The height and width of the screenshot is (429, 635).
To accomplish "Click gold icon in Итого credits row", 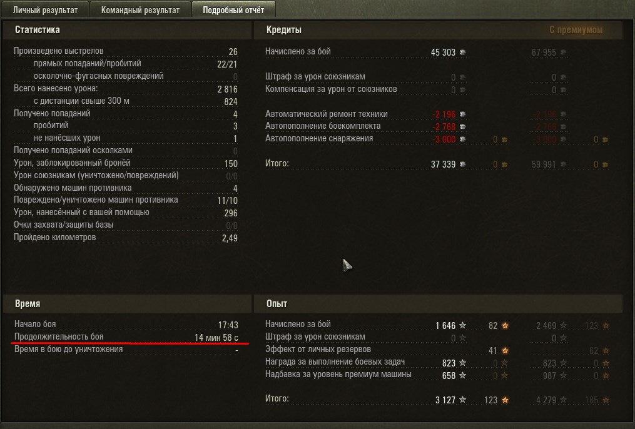I will [x=505, y=164].
